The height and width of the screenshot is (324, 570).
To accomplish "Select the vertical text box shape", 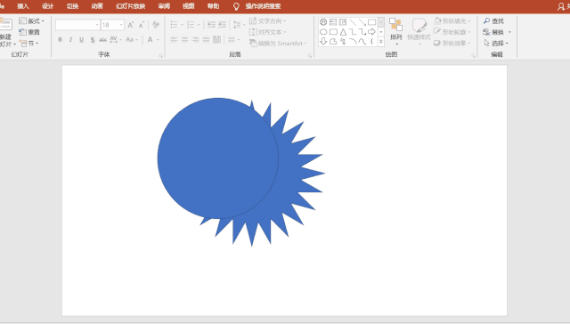I will click(x=343, y=22).
